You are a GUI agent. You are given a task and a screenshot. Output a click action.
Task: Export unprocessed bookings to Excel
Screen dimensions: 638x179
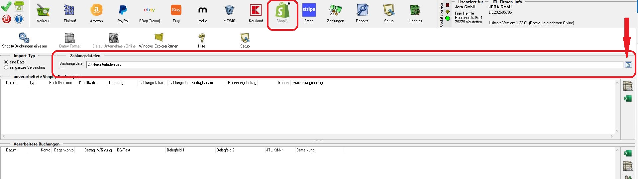click(628, 99)
